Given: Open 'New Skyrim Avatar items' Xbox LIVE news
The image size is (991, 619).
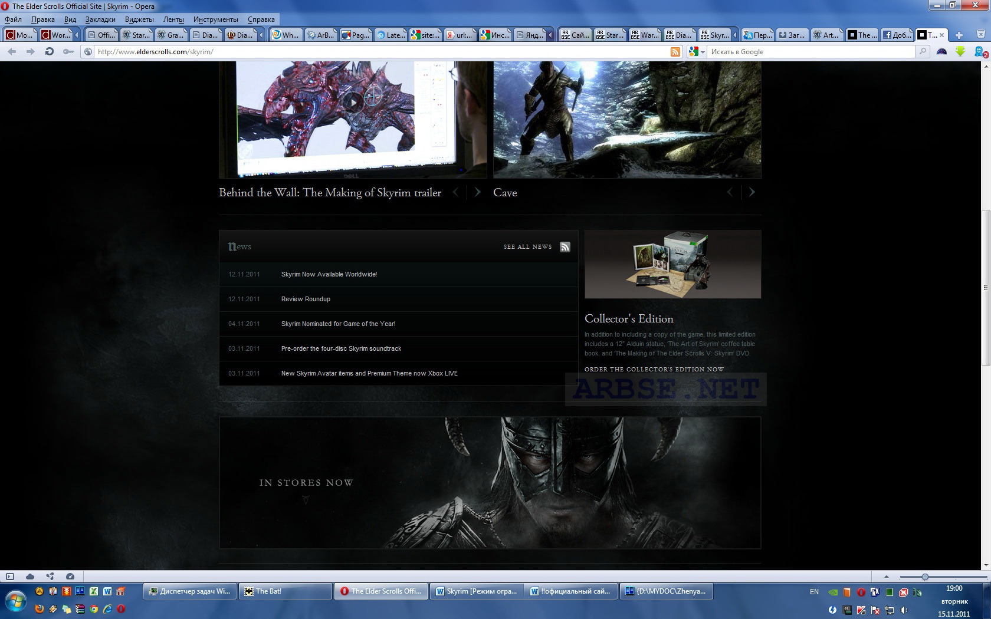Looking at the screenshot, I should point(369,373).
